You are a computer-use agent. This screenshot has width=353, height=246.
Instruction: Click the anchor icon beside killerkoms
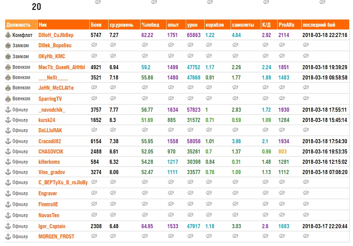(x=8, y=162)
